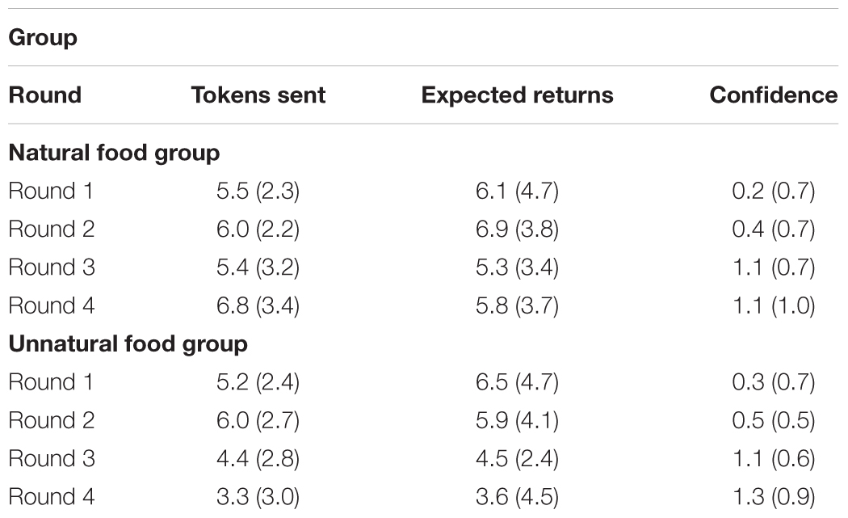Select confidence value 1.1 (1.0)

(x=774, y=305)
